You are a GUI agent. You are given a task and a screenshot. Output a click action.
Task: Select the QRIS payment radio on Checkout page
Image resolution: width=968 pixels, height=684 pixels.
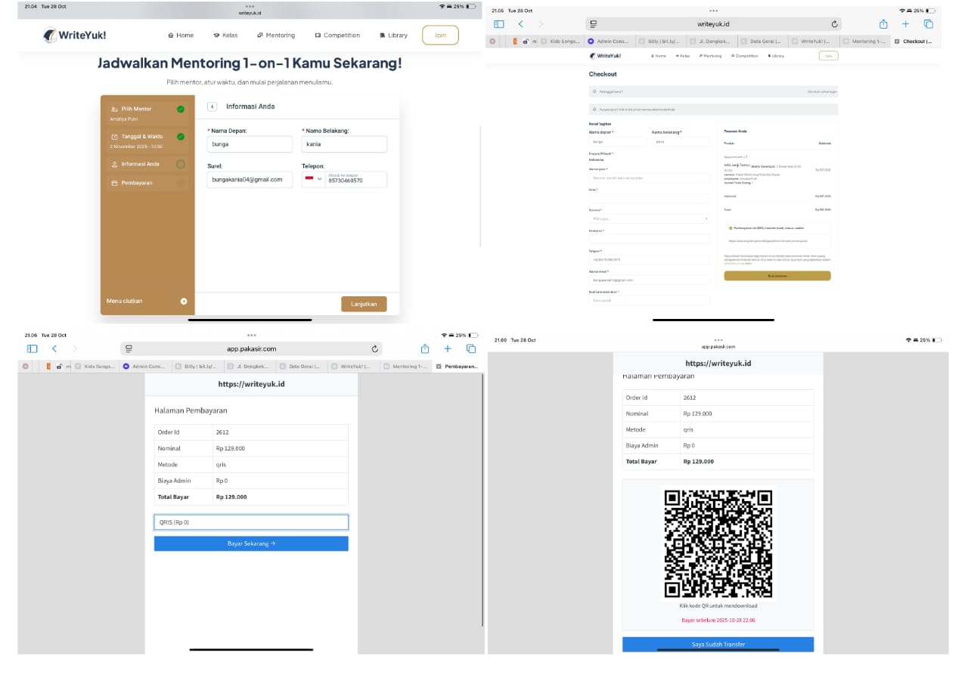[731, 227]
